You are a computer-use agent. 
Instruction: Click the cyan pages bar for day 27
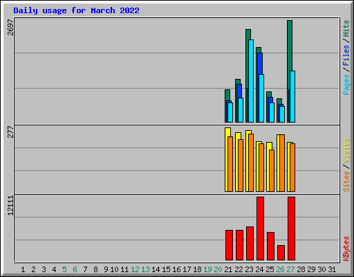(x=292, y=96)
